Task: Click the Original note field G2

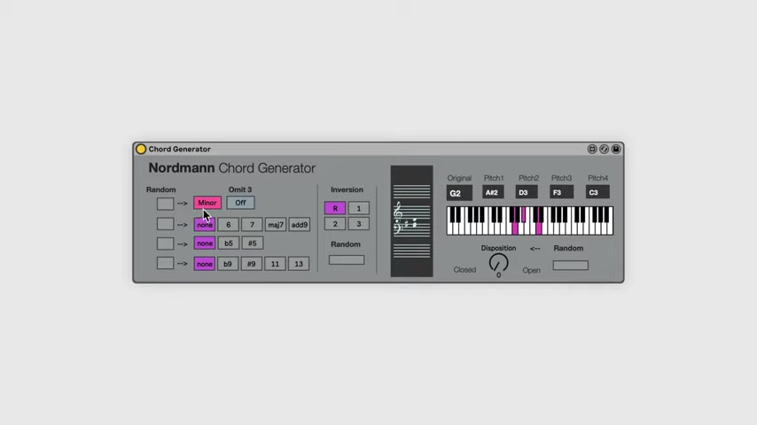Action: coord(459,193)
